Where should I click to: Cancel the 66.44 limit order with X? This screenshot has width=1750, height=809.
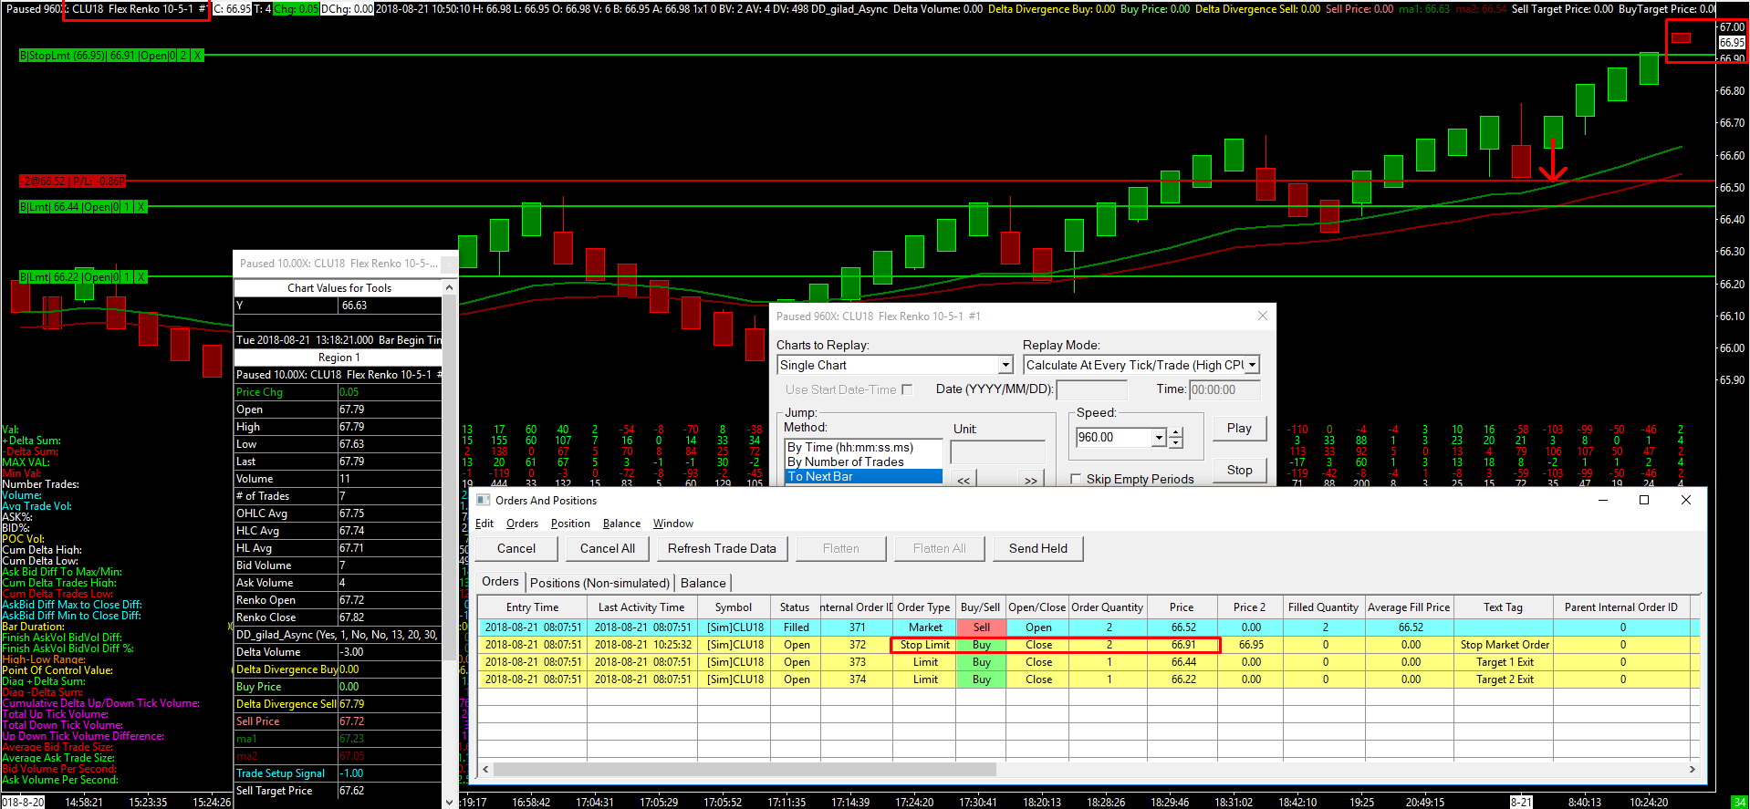pyautogui.click(x=141, y=207)
